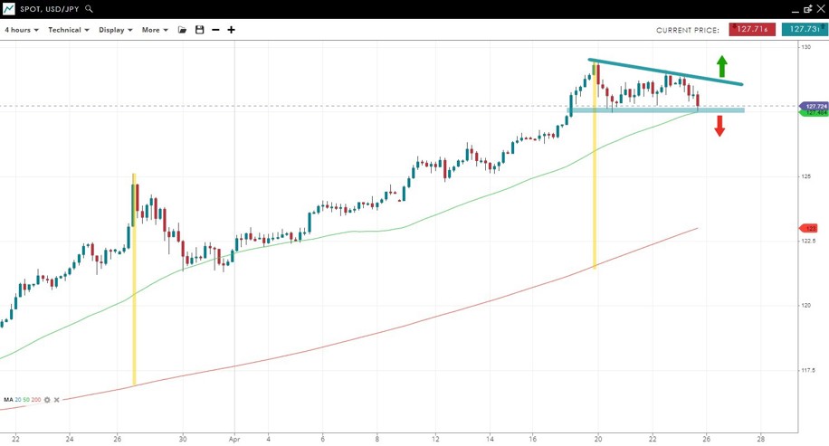This screenshot has width=829, height=446.
Task: Zoom in the chart with plus icon
Action: pyautogui.click(x=231, y=30)
